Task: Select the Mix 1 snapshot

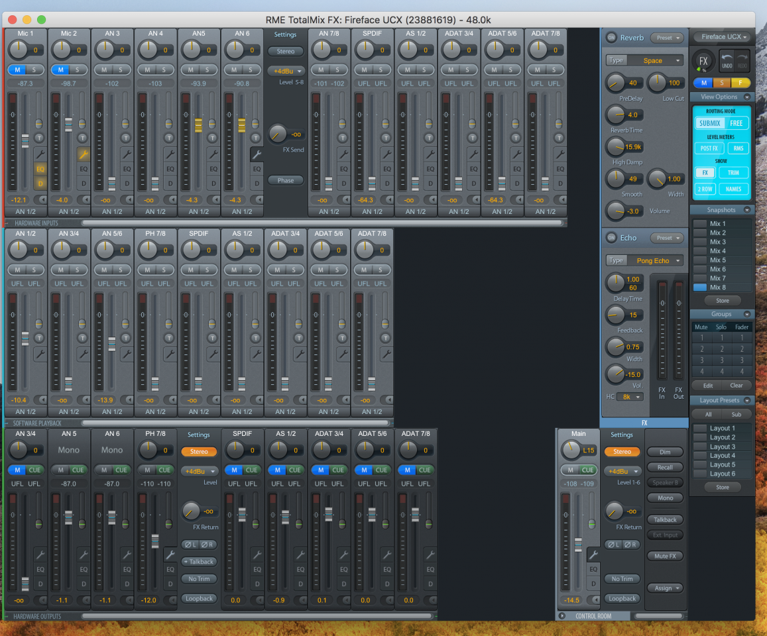Action: [x=722, y=223]
